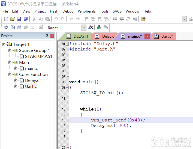
Task: Go to the next bookmark
Action: (100, 19)
